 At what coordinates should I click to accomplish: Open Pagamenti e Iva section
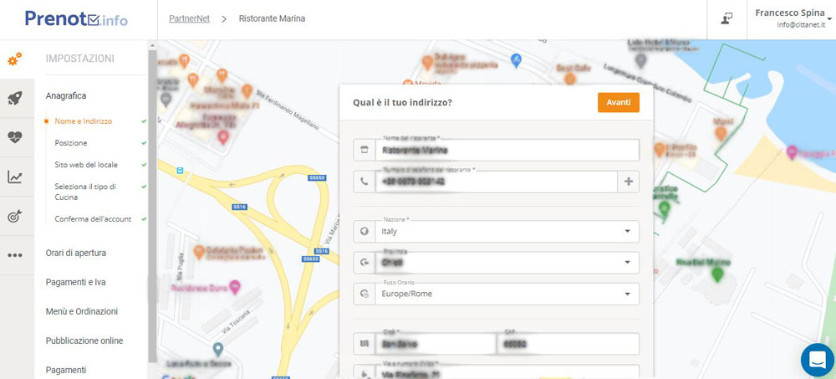click(75, 282)
